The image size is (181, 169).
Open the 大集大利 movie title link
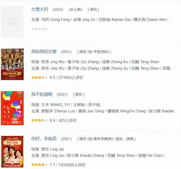[x=40, y=9]
